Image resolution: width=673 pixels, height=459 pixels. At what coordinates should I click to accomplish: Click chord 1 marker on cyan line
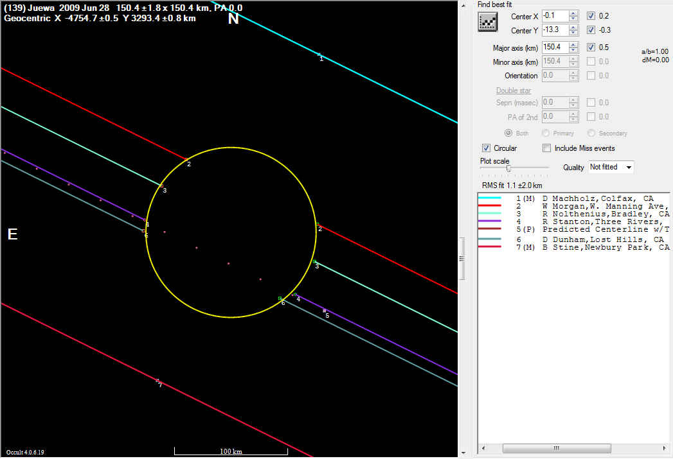[x=319, y=55]
